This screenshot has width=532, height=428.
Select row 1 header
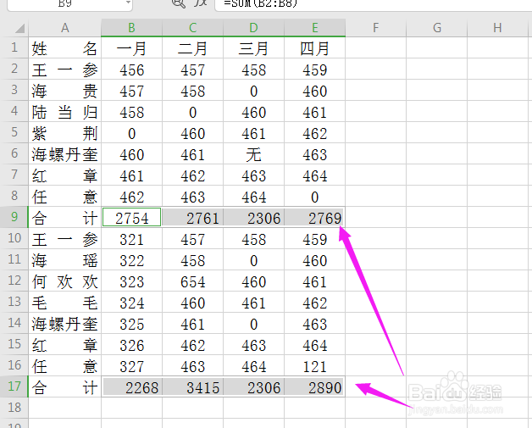click(x=14, y=47)
